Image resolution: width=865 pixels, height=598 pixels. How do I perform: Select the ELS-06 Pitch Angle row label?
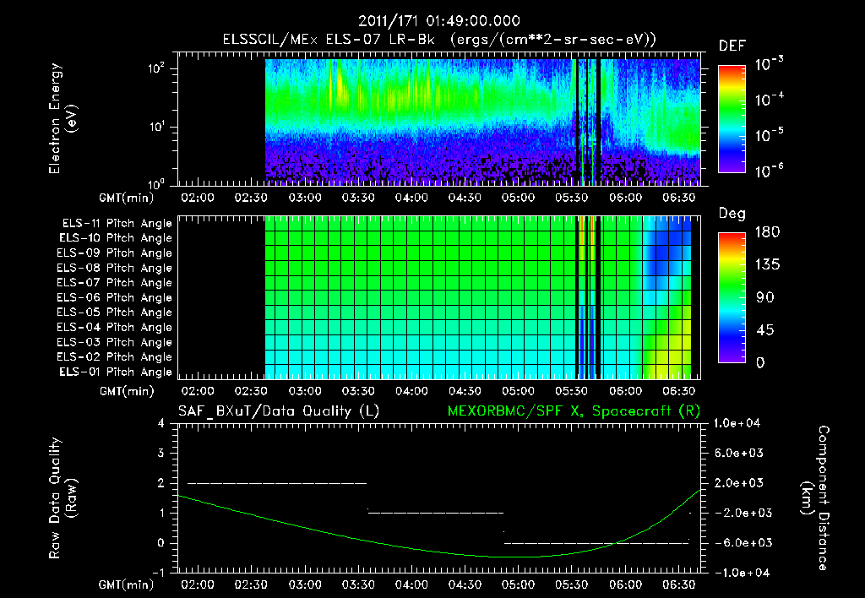tap(115, 298)
